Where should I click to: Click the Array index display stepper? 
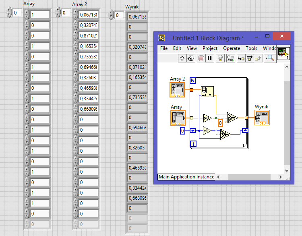click(x=9, y=13)
